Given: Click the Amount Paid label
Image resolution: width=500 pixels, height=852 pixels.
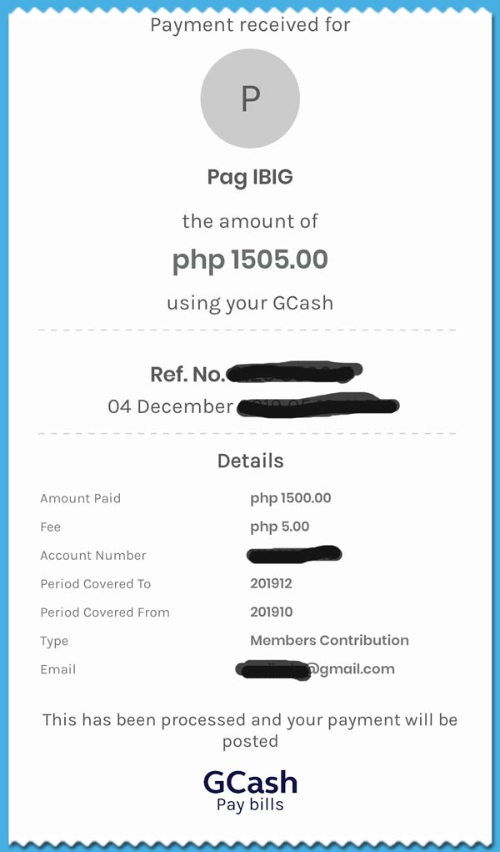Looking at the screenshot, I should pos(80,498).
